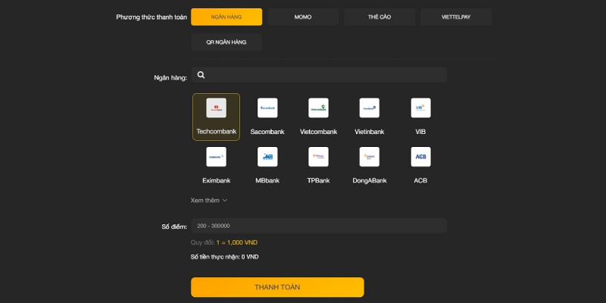Select the Vietinbank logo icon
This screenshot has height=303, width=606.
click(x=370, y=108)
